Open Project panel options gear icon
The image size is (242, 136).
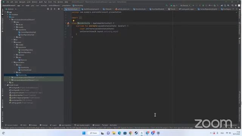[59, 9]
